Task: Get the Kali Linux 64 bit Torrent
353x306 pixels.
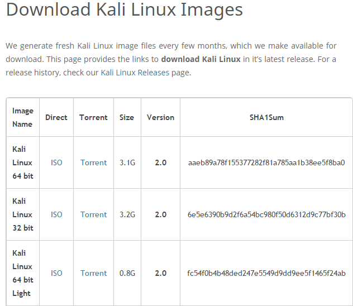Action: click(94, 162)
